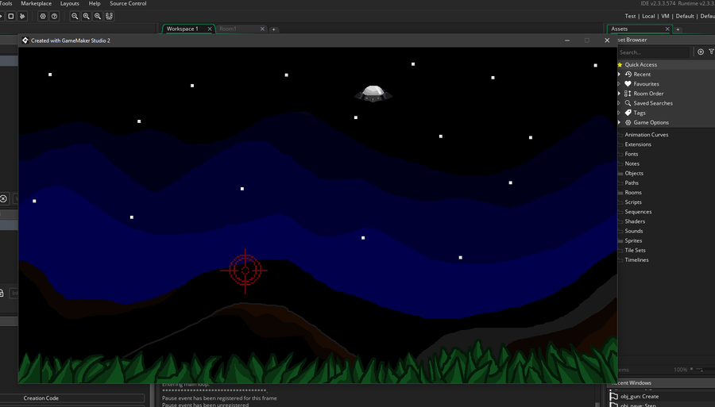Click the Zoom Reset magnifier icon
The width and height of the screenshot is (715, 407).
pyautogui.click(x=86, y=16)
